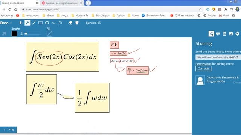Open the empty fill color swatch
The height and width of the screenshot is (135, 241).
pyautogui.click(x=49, y=34)
